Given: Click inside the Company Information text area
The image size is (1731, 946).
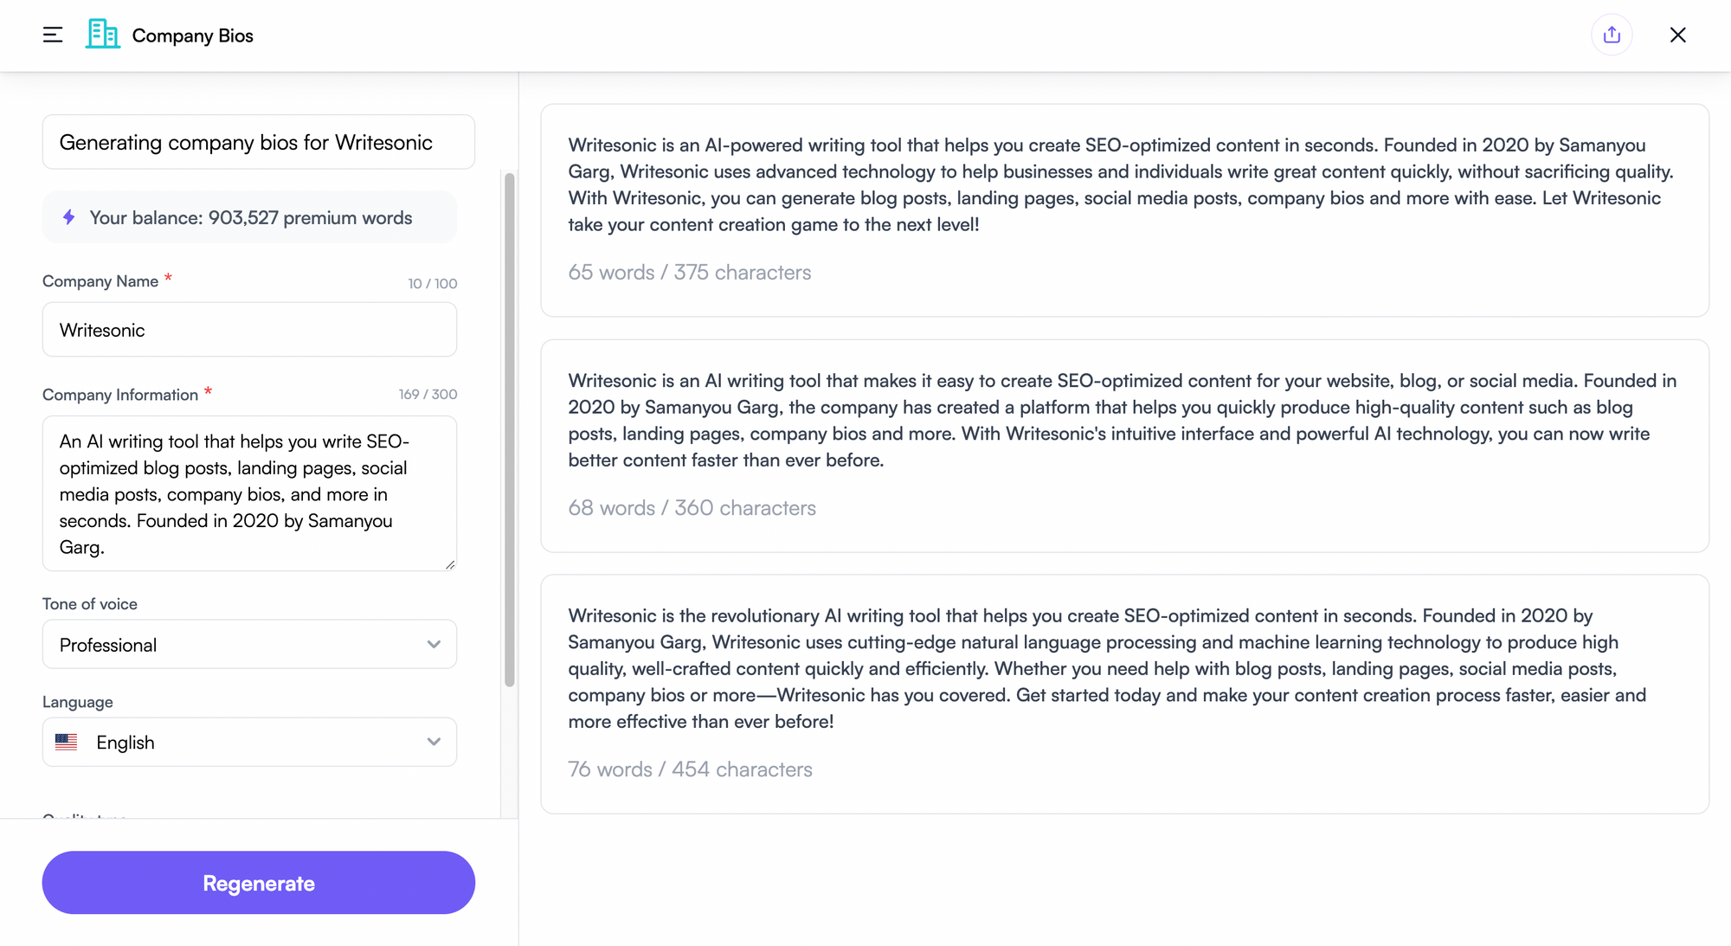Looking at the screenshot, I should [x=249, y=493].
